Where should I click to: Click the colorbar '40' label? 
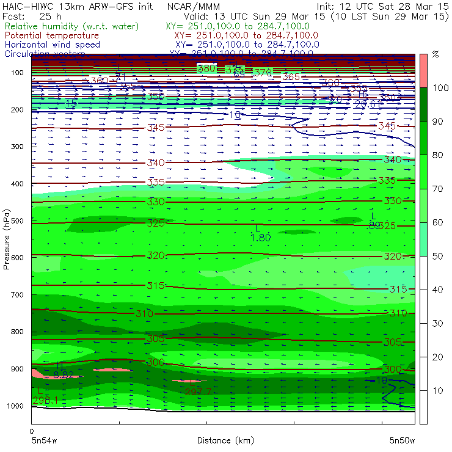pos(437,290)
